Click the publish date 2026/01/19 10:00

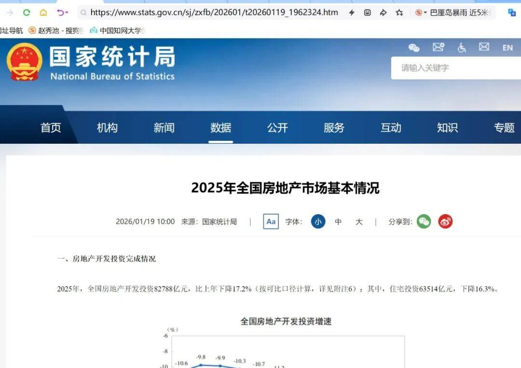coord(145,221)
